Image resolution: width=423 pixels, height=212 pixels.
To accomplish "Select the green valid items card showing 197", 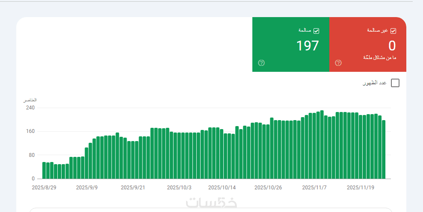I will [x=291, y=44].
